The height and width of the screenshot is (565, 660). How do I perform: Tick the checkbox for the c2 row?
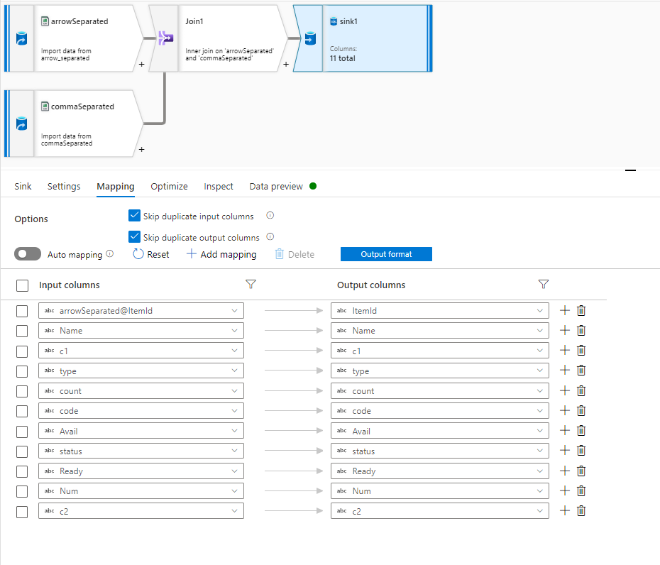tap(22, 512)
